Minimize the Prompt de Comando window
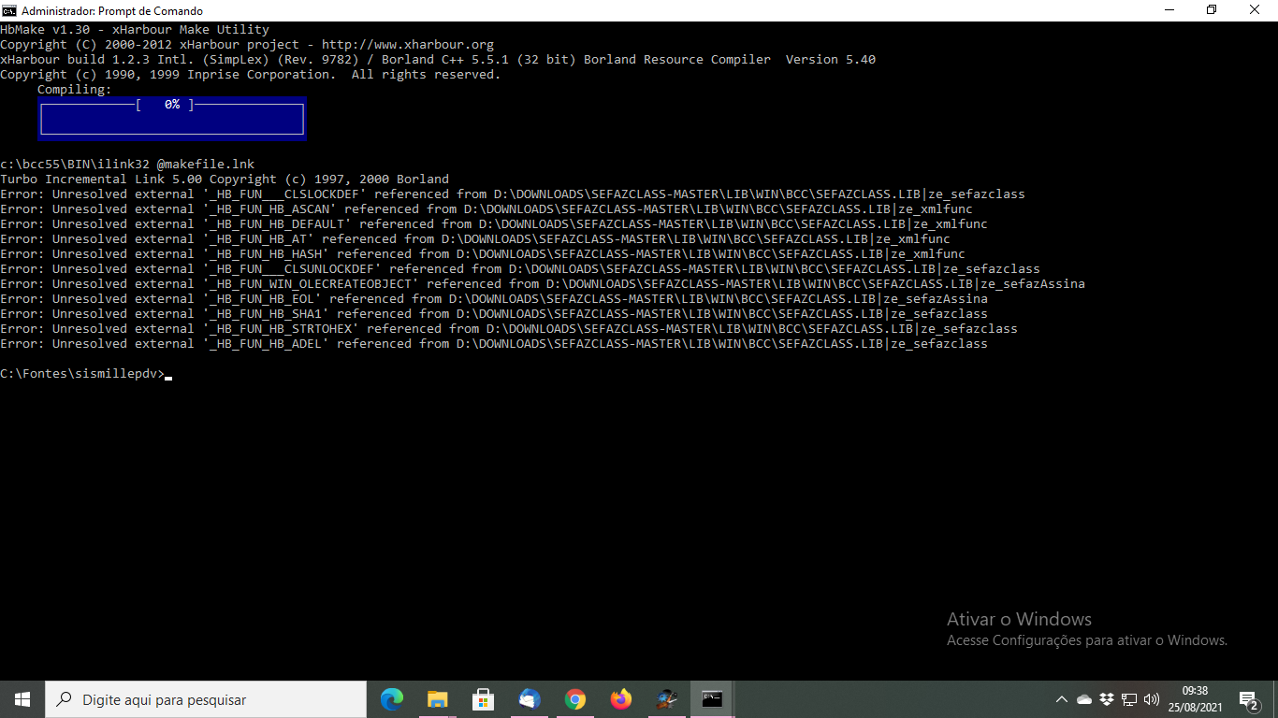The image size is (1278, 718). pos(1169,10)
